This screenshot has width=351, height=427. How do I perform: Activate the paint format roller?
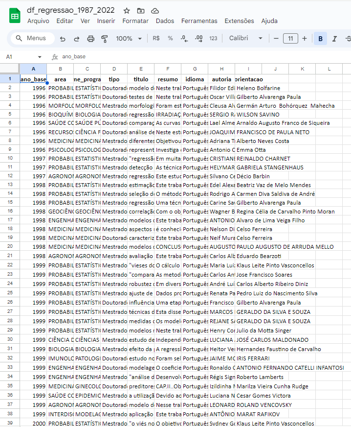point(105,39)
